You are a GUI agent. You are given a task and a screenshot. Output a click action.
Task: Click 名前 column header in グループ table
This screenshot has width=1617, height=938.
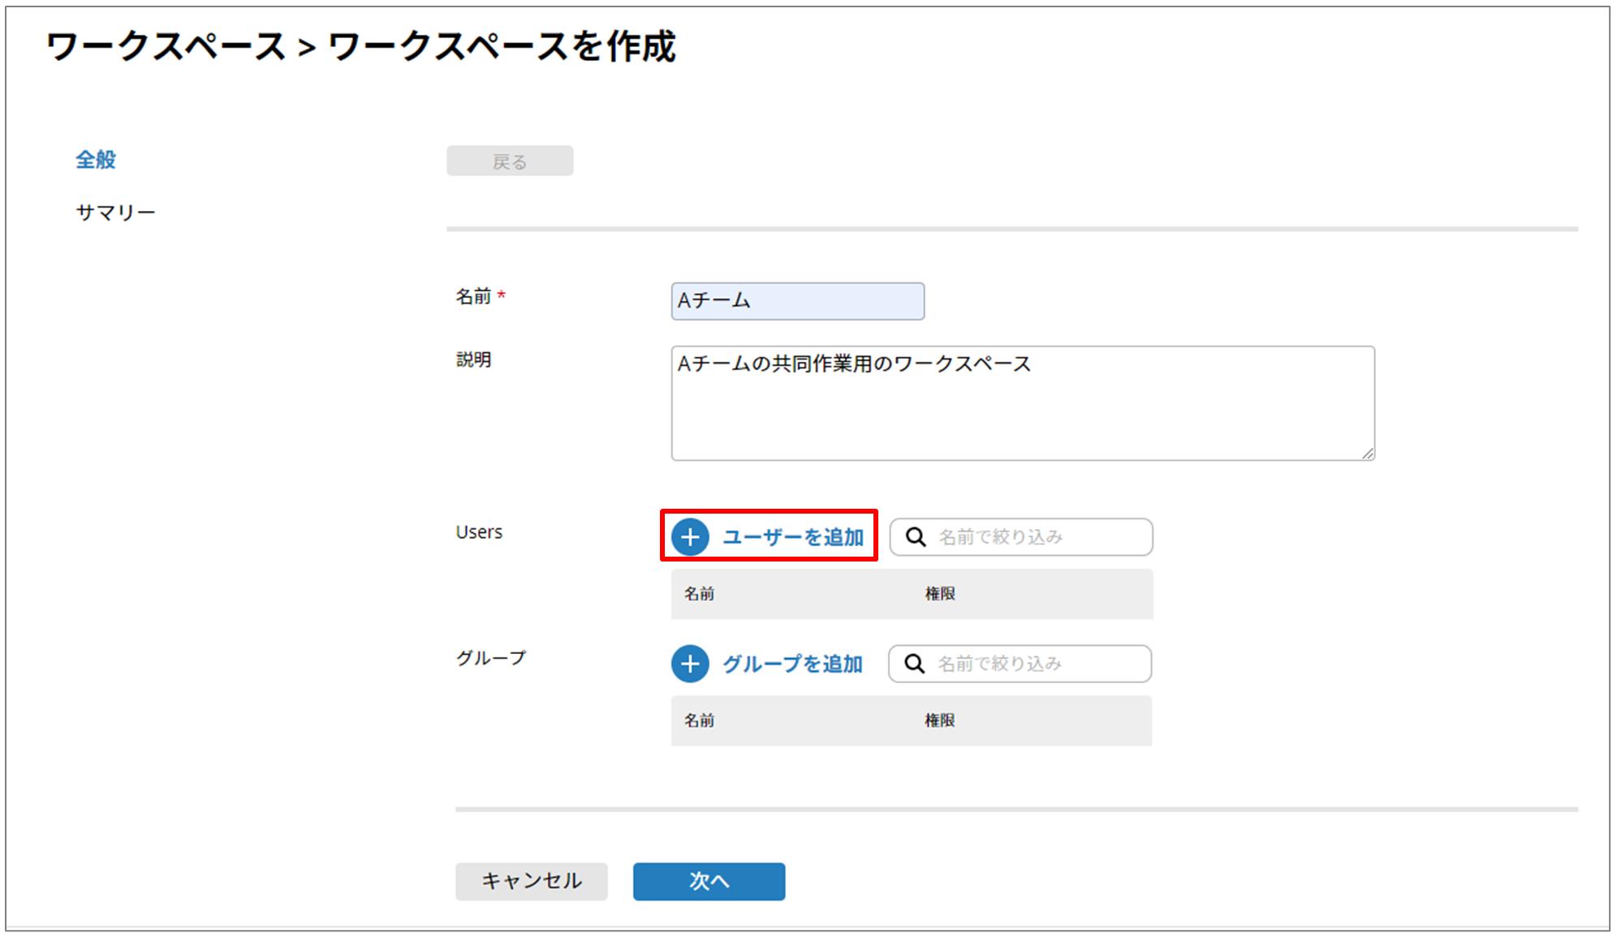click(699, 721)
